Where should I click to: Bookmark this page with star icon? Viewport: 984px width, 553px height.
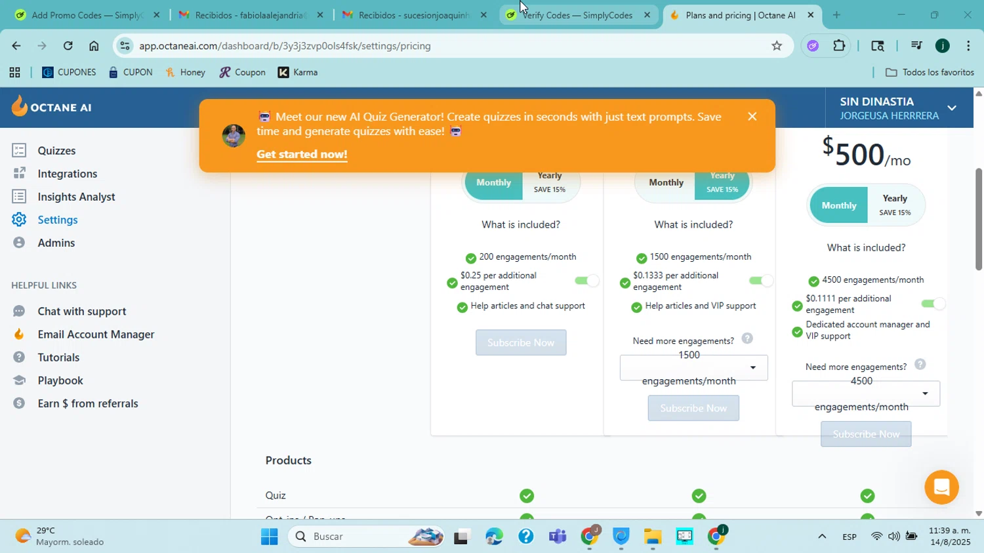(x=777, y=46)
